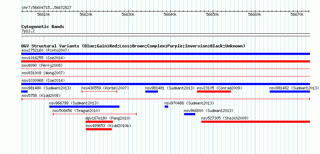Click the nsv5758 (Kidd2008) label
Image resolution: width=320 pixels, height=154 pixels.
(x=41, y=95)
